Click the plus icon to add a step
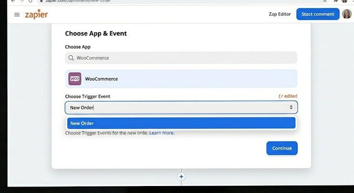354x193 pixels. [181, 177]
